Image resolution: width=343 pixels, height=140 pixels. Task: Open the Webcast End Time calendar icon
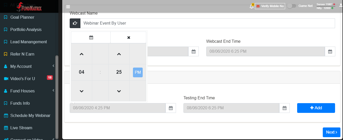point(330,51)
